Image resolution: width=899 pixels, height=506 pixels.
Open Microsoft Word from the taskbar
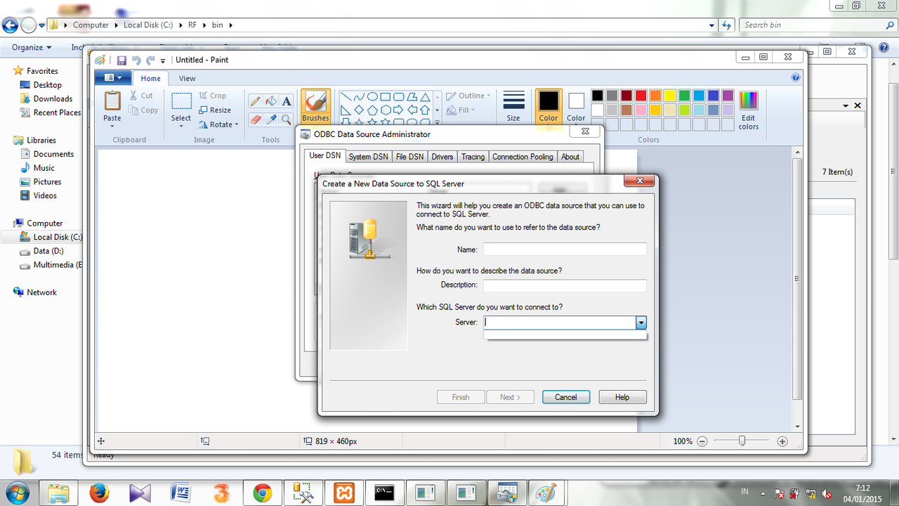(x=181, y=493)
